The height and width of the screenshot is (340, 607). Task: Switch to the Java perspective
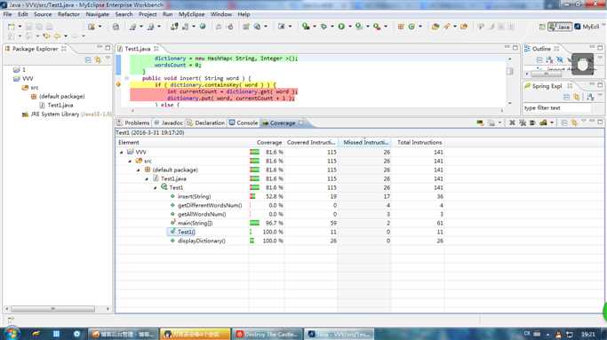[560, 27]
